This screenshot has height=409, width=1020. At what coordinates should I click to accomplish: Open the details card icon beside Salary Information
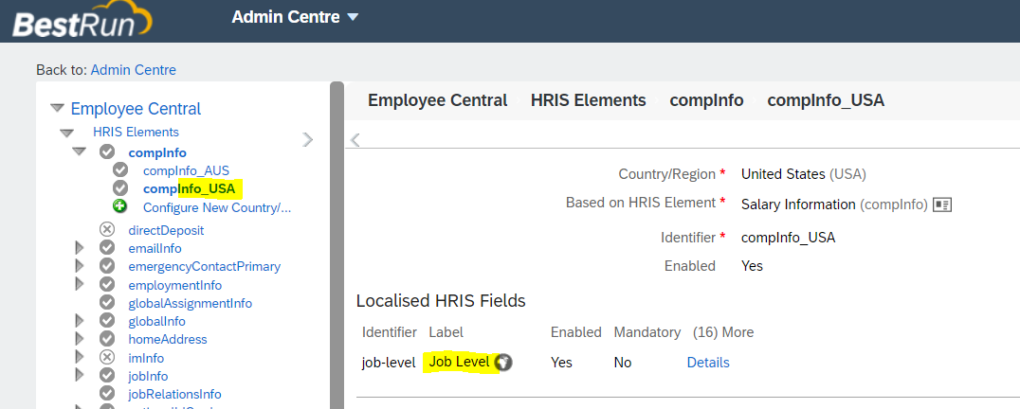click(x=942, y=204)
